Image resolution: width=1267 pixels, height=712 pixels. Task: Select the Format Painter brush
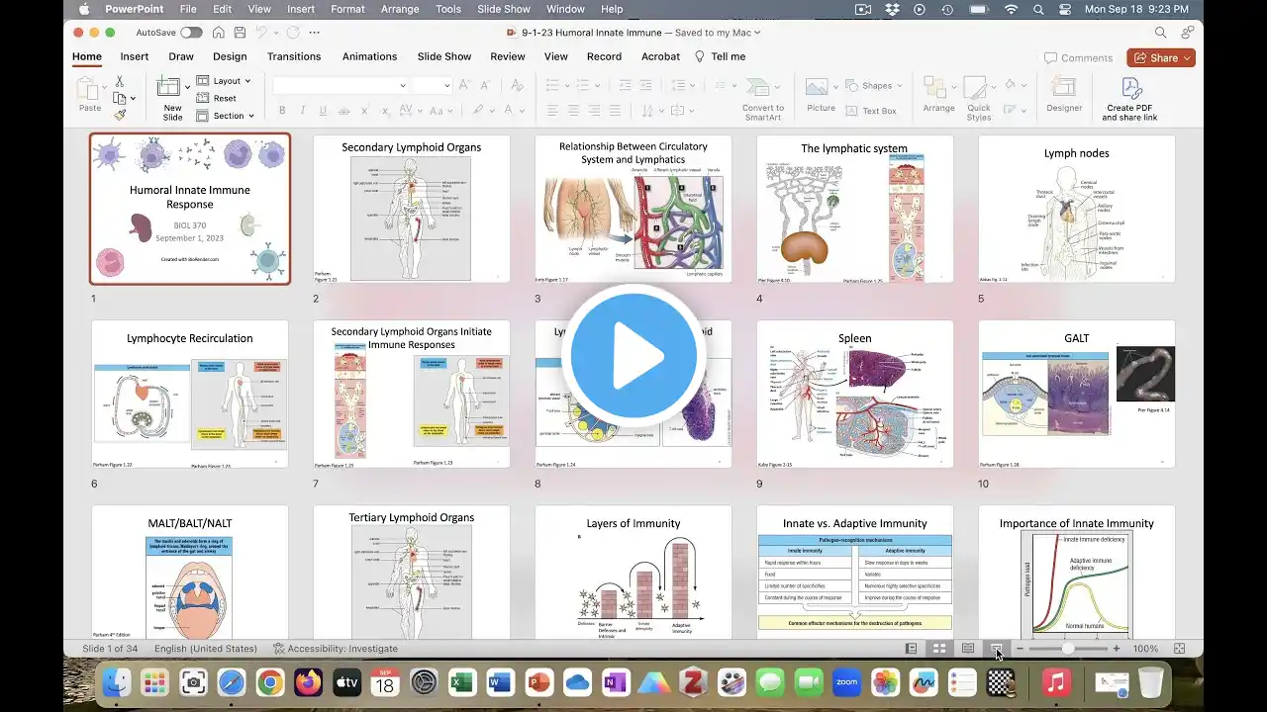click(x=120, y=115)
